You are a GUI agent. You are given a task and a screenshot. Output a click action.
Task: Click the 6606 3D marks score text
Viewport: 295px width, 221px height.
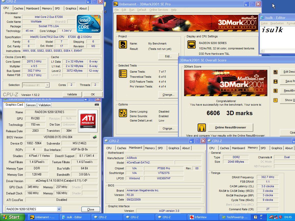pos(229,113)
